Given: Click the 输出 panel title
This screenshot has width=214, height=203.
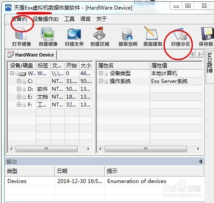Looking at the screenshot, I should pos(12,162).
